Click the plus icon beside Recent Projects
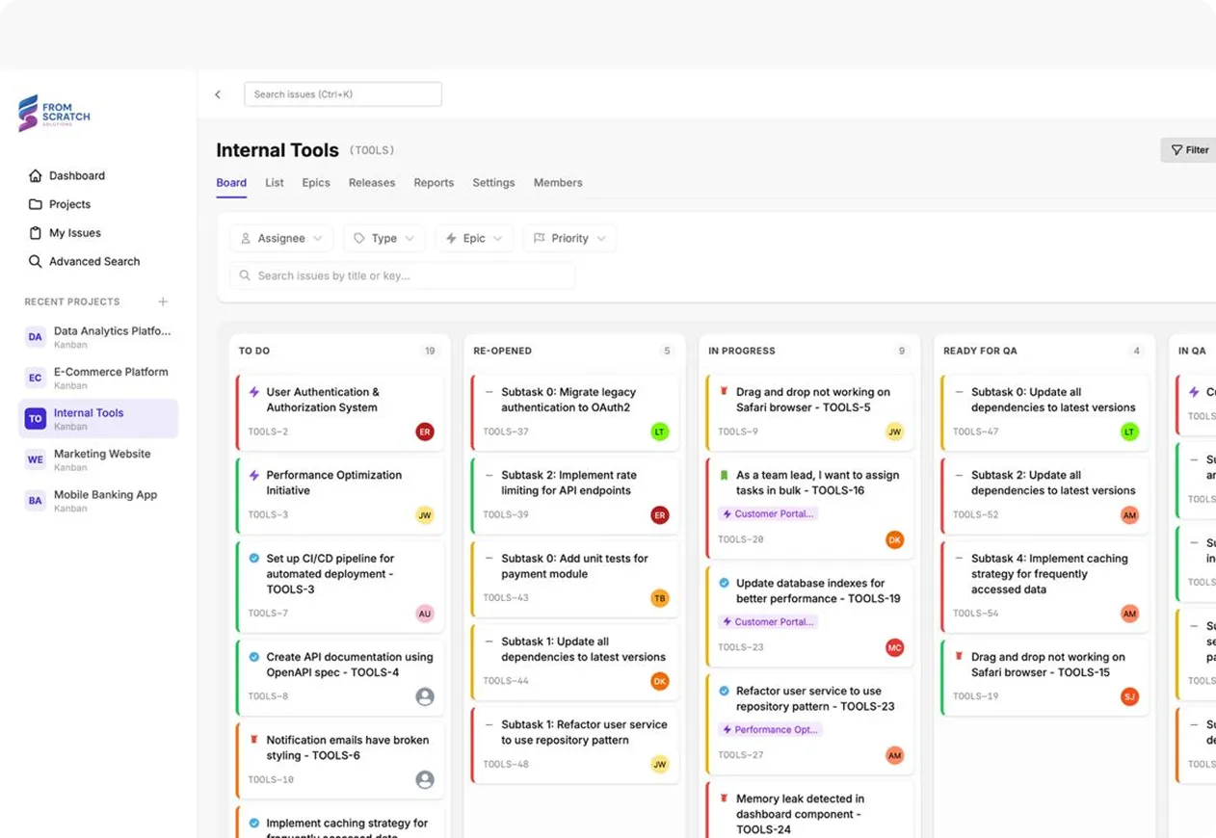 [x=163, y=301]
